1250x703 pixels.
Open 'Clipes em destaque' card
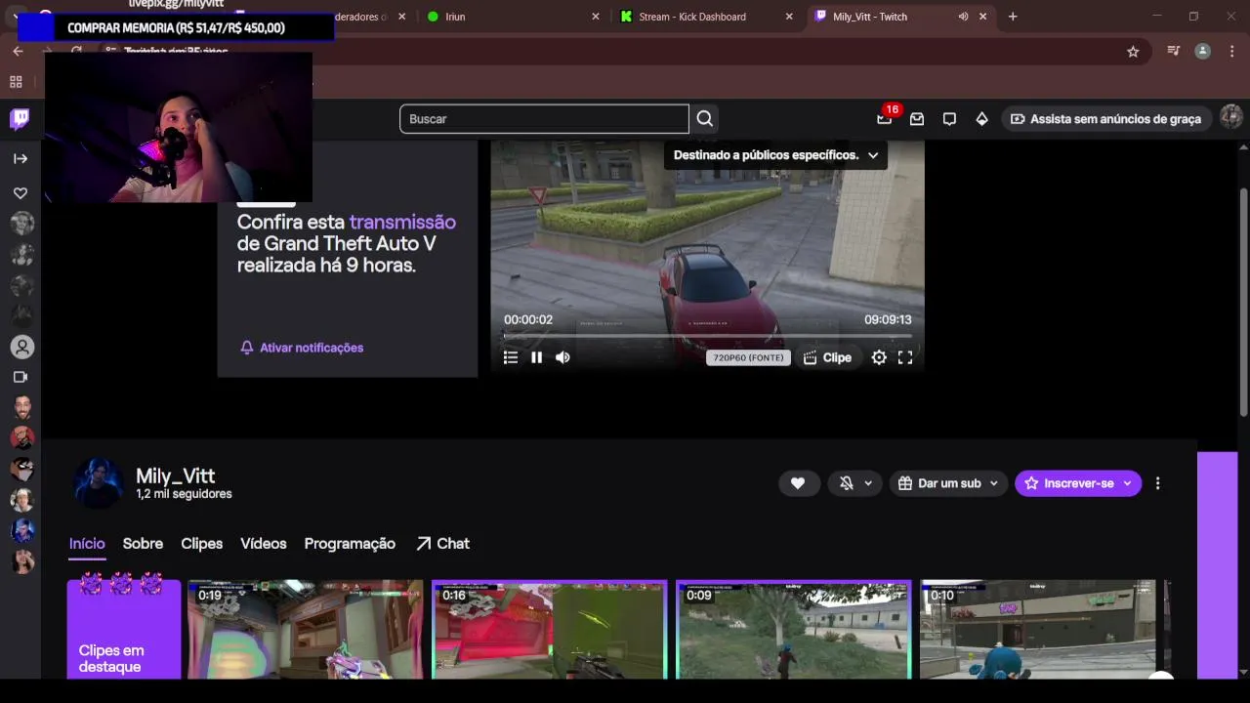(x=124, y=629)
